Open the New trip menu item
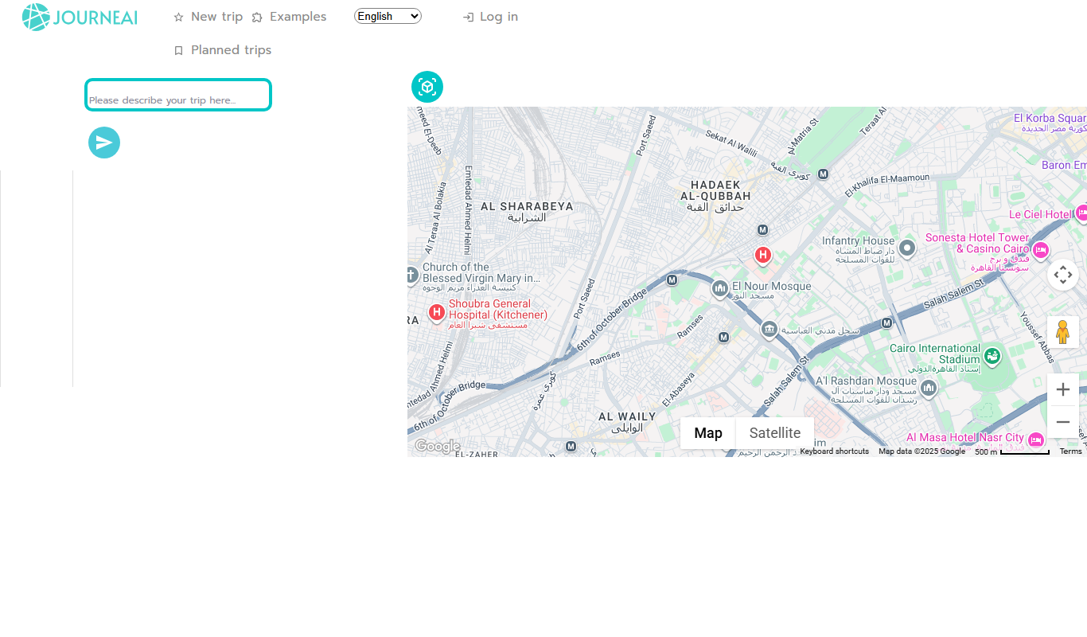The width and height of the screenshot is (1087, 637). tap(208, 17)
